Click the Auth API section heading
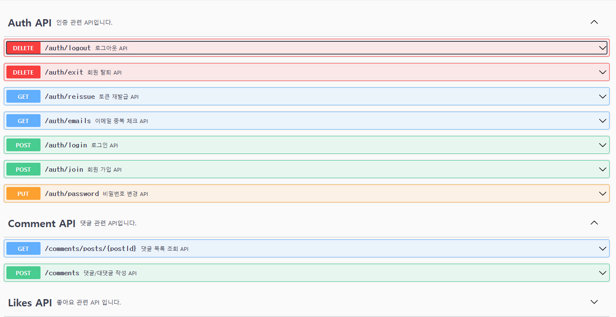Image resolution: width=616 pixels, height=317 pixels. point(30,23)
